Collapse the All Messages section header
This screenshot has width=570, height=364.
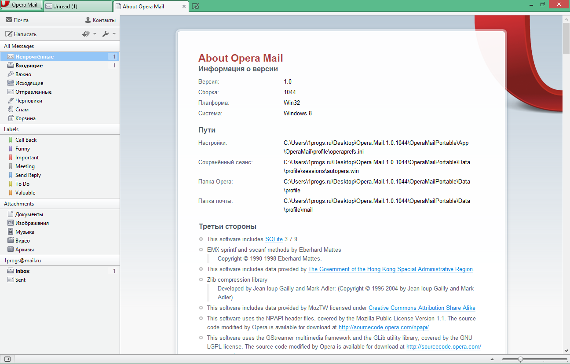(60, 46)
